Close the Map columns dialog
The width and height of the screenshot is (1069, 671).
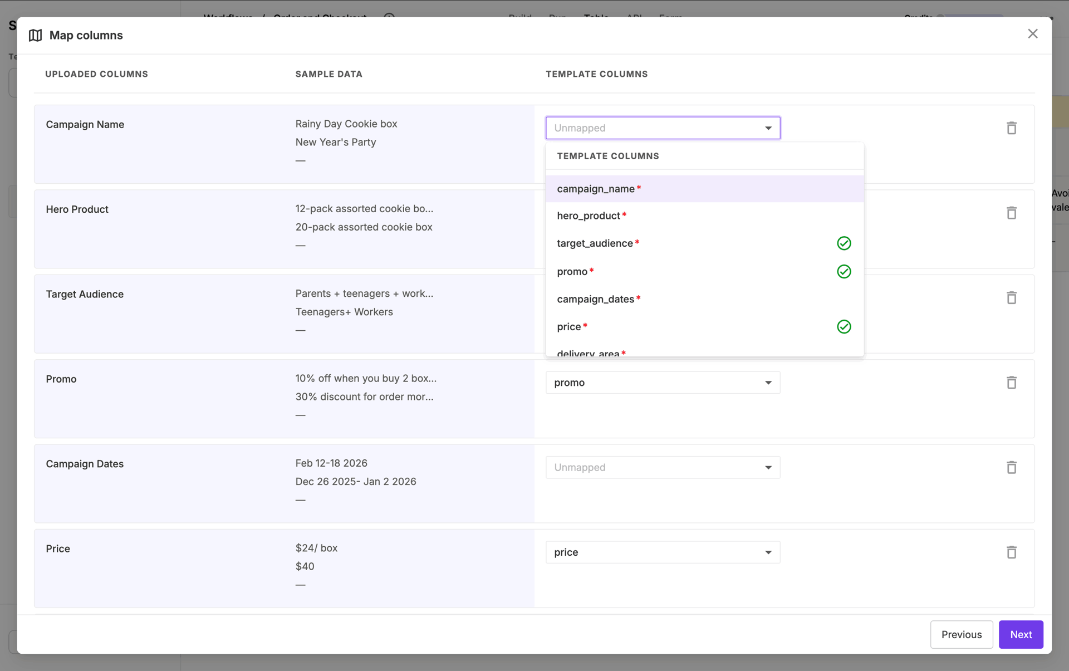click(x=1033, y=34)
